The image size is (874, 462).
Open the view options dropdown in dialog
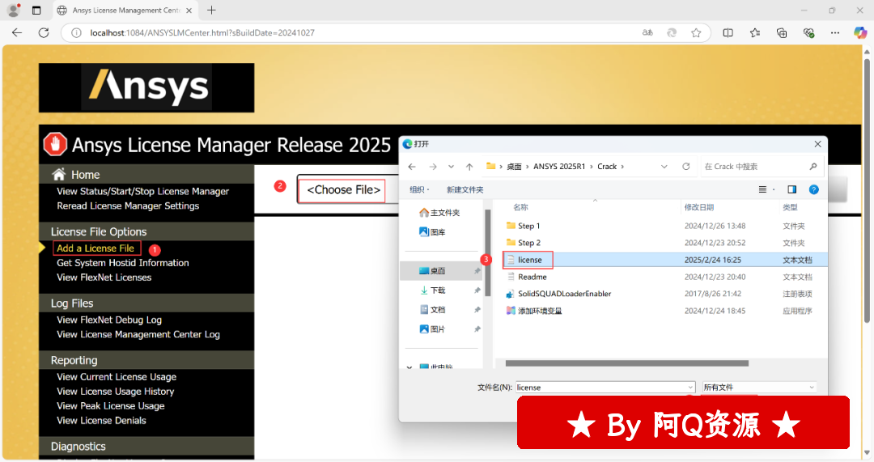point(767,189)
